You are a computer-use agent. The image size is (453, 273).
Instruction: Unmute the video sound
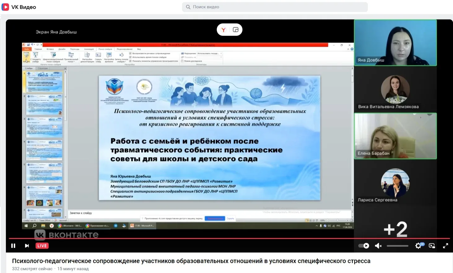[378, 246]
